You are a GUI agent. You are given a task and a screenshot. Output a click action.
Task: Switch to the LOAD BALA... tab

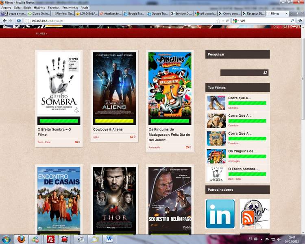pyautogui.click(x=87, y=13)
